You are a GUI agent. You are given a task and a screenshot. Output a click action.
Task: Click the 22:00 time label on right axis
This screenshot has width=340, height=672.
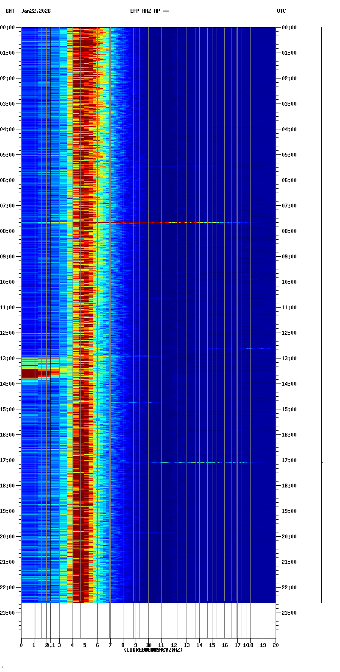point(289,588)
